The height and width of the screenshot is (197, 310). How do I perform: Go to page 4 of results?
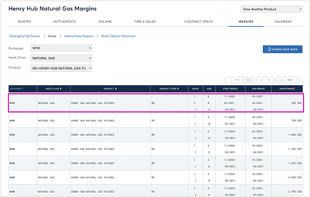click(269, 80)
